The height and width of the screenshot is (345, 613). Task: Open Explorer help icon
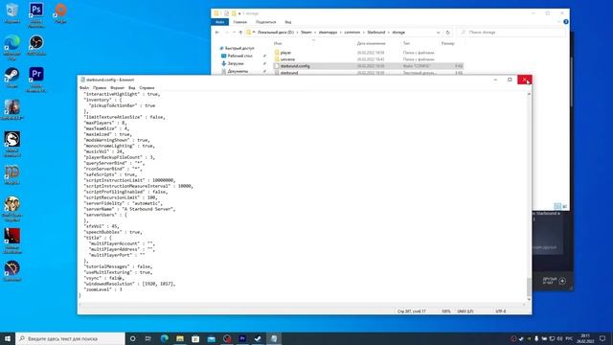(566, 22)
